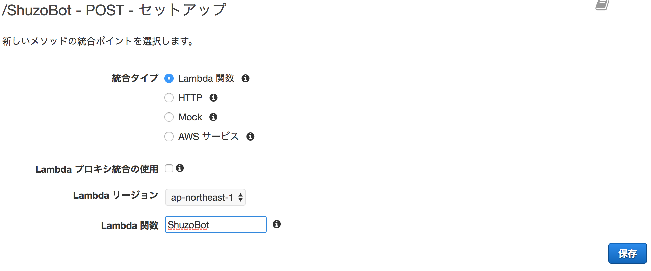Focus the Lambda 関数 ShuzoBot text field

216,224
